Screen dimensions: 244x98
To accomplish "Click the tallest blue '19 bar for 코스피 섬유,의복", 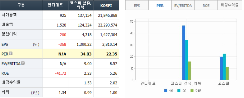I will click(184, 53).
